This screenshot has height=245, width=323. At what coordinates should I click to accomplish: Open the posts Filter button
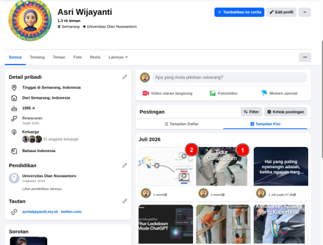pyautogui.click(x=251, y=112)
